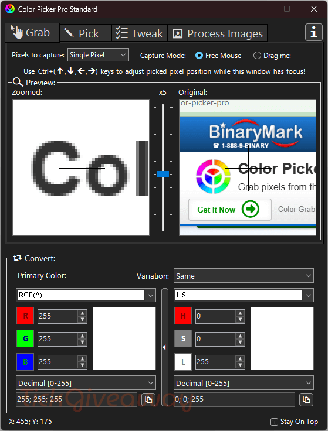Image resolution: width=328 pixels, height=431 pixels.
Task: Decrease the S value with down arrow
Action: point(240,342)
